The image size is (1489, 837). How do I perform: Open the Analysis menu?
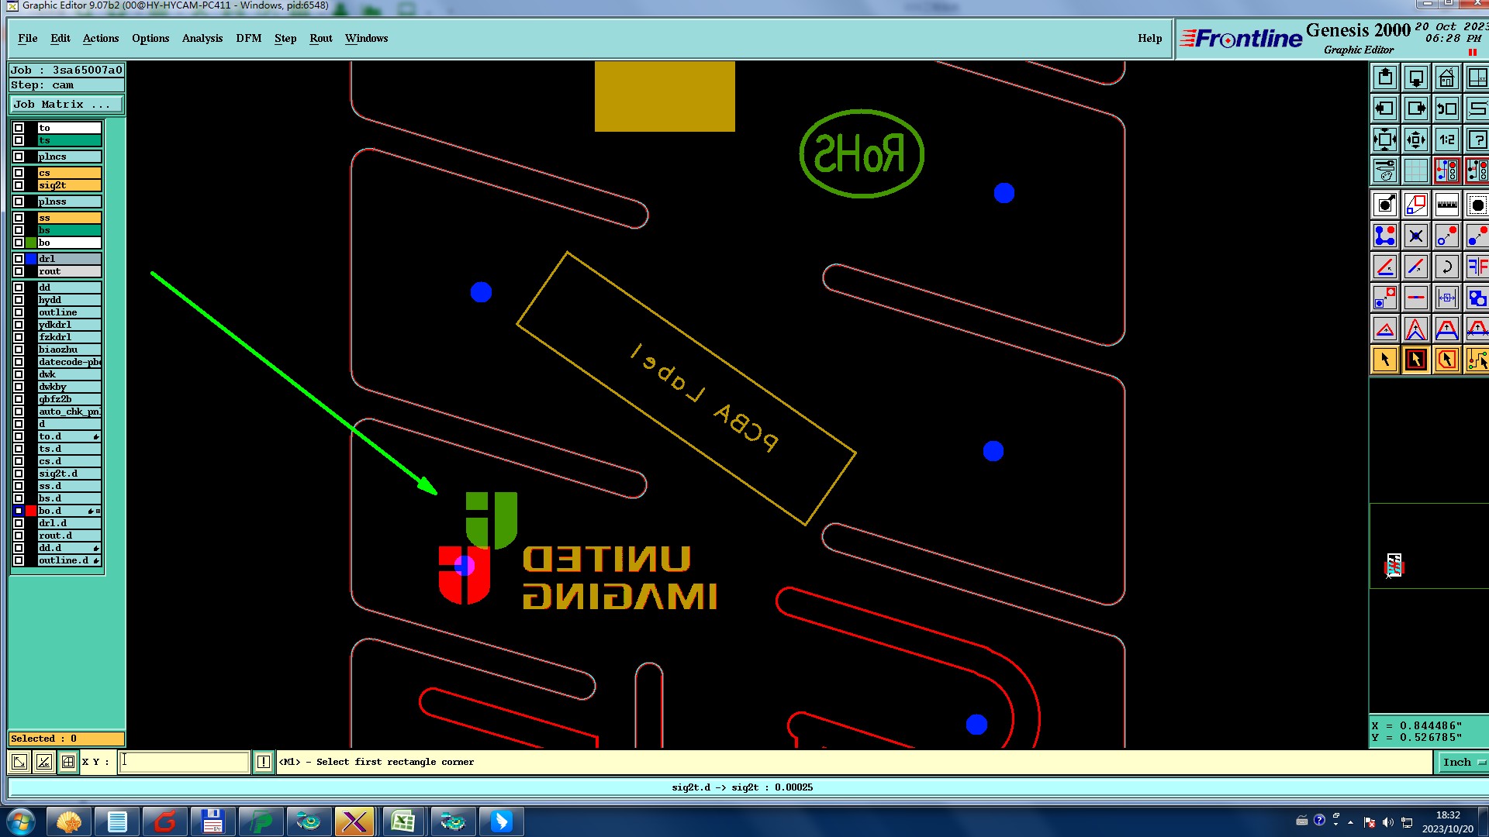pos(202,38)
